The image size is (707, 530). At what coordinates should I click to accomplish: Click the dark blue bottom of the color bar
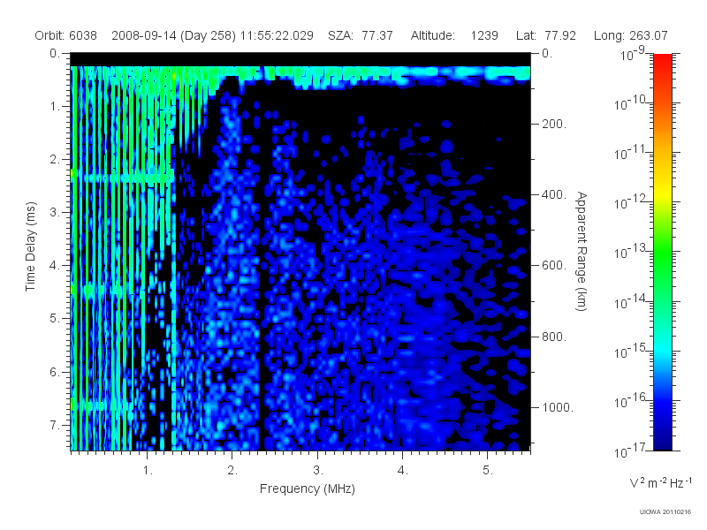point(662,439)
